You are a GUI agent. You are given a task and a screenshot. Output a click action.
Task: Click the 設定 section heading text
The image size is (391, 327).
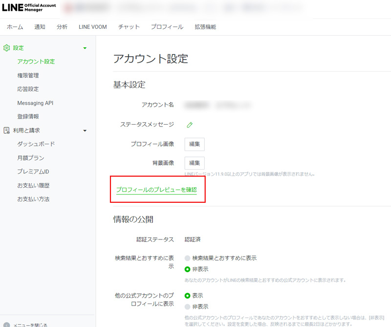pyautogui.click(x=19, y=48)
